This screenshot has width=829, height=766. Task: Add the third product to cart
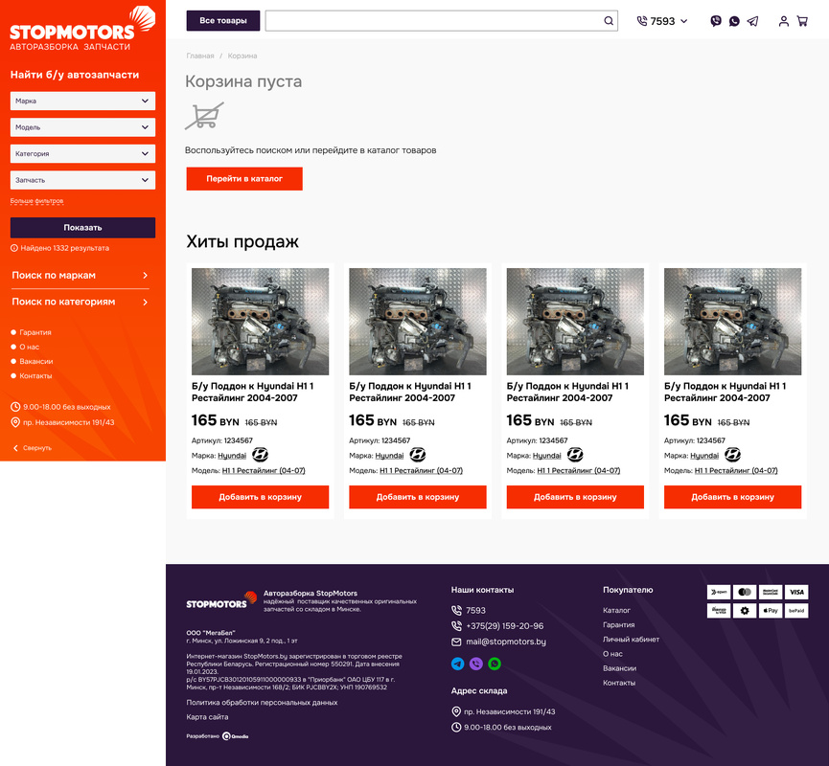click(x=575, y=497)
